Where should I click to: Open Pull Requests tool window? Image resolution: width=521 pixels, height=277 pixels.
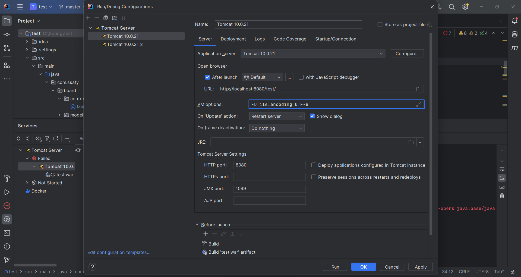7,48
